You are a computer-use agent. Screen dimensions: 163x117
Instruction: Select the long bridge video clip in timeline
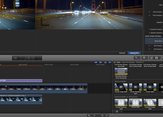coord(44,88)
